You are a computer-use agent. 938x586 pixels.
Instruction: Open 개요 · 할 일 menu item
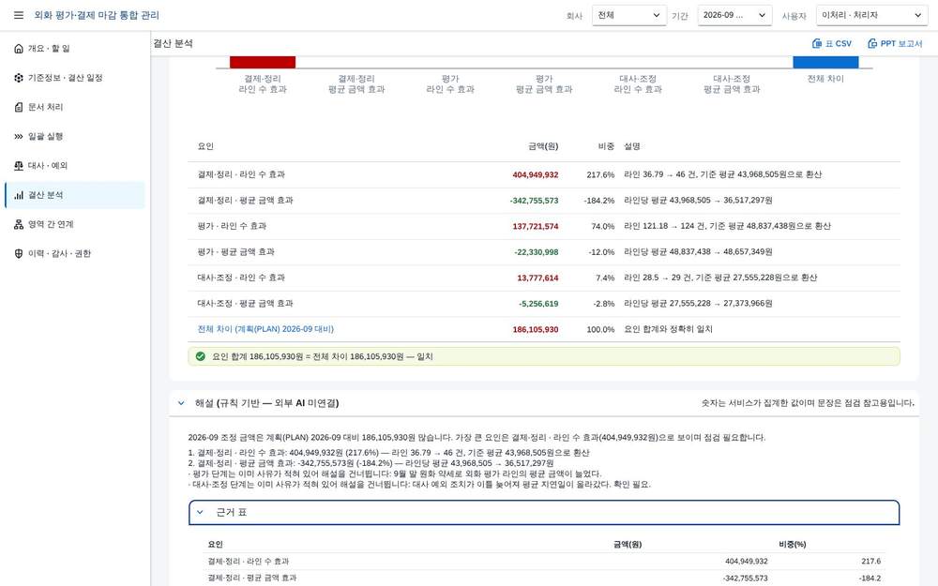tap(75, 49)
